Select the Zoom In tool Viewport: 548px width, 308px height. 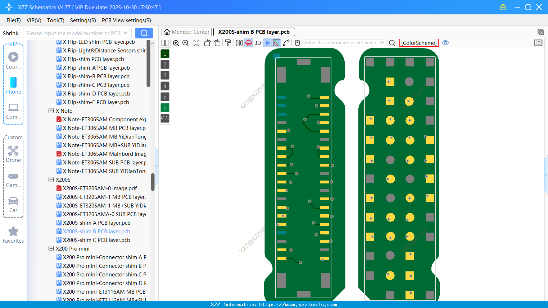click(176, 43)
